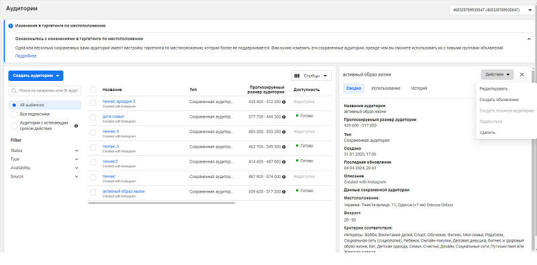Click info icon next to 439 600 - 517 200 in table

284,192
